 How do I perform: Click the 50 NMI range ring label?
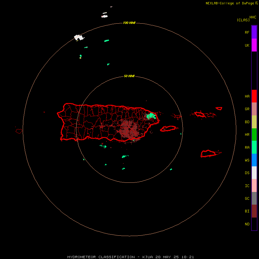coord(129,76)
